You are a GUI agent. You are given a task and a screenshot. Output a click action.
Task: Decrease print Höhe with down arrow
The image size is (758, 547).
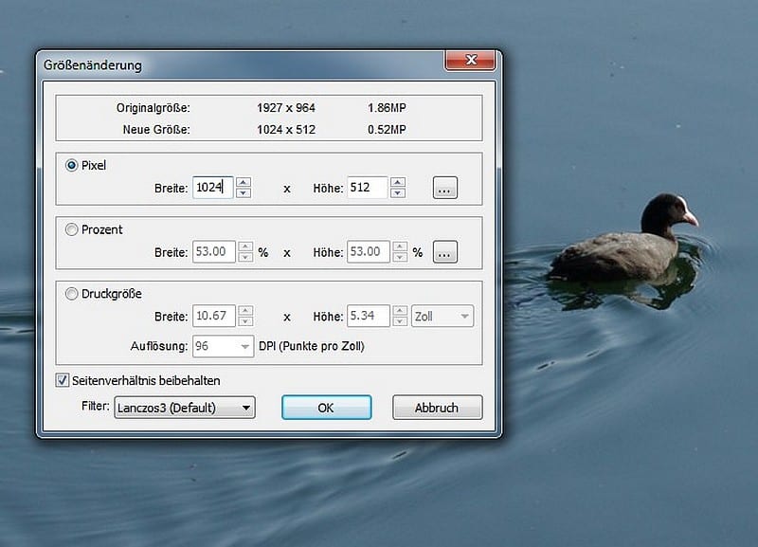coord(400,321)
